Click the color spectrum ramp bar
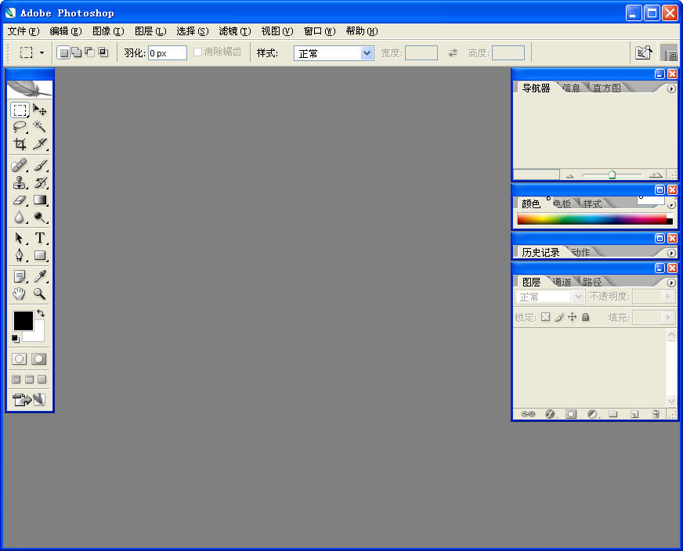 click(x=591, y=220)
